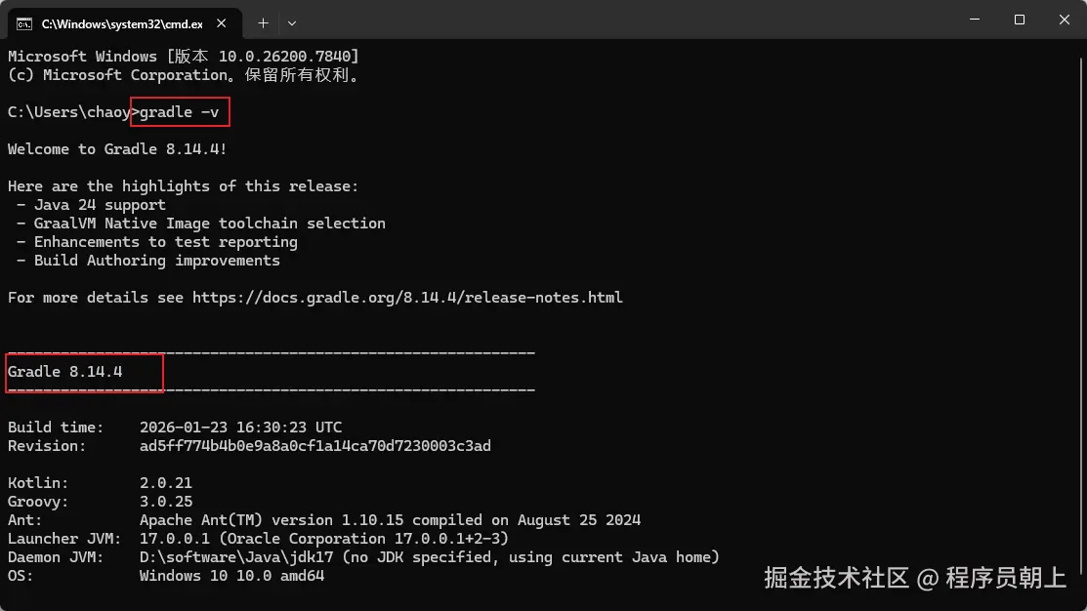This screenshot has width=1087, height=611.
Task: Close the terminal window
Action: pos(1062,20)
